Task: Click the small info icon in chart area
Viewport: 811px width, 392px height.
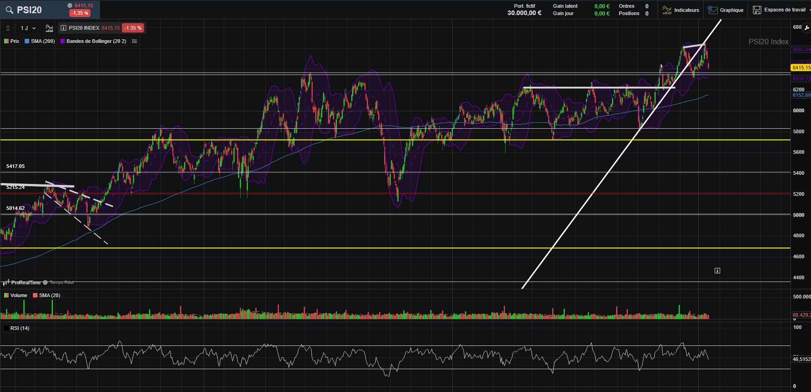Action: coord(717,271)
